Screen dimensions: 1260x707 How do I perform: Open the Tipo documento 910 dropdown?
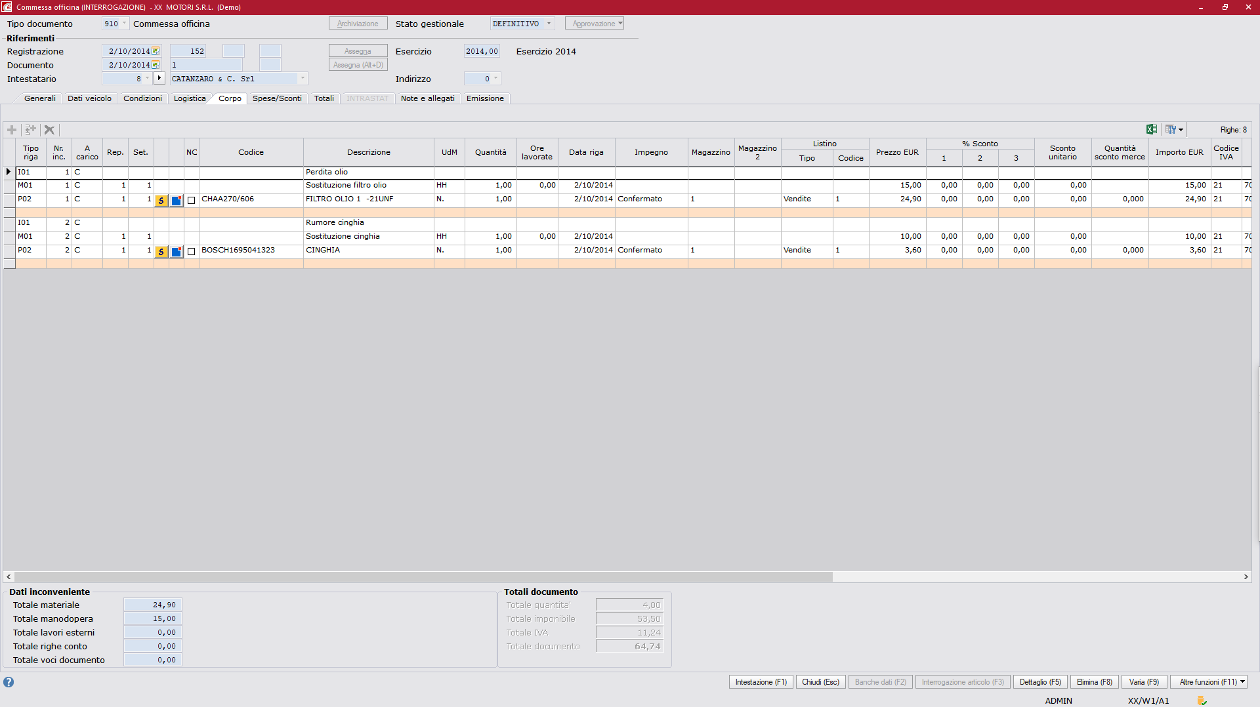pos(124,24)
